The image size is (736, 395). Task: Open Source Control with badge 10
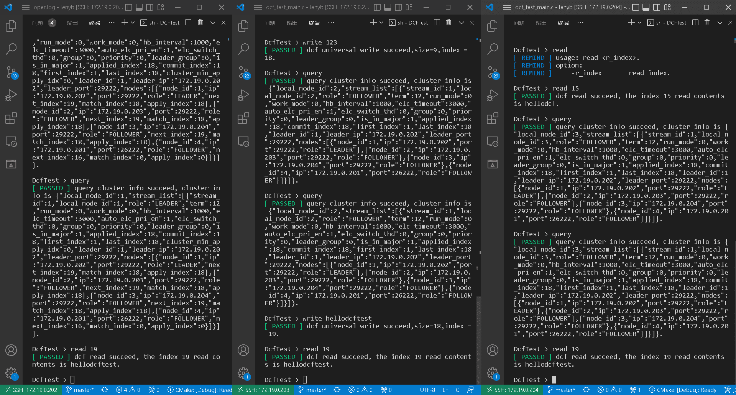[x=11, y=72]
